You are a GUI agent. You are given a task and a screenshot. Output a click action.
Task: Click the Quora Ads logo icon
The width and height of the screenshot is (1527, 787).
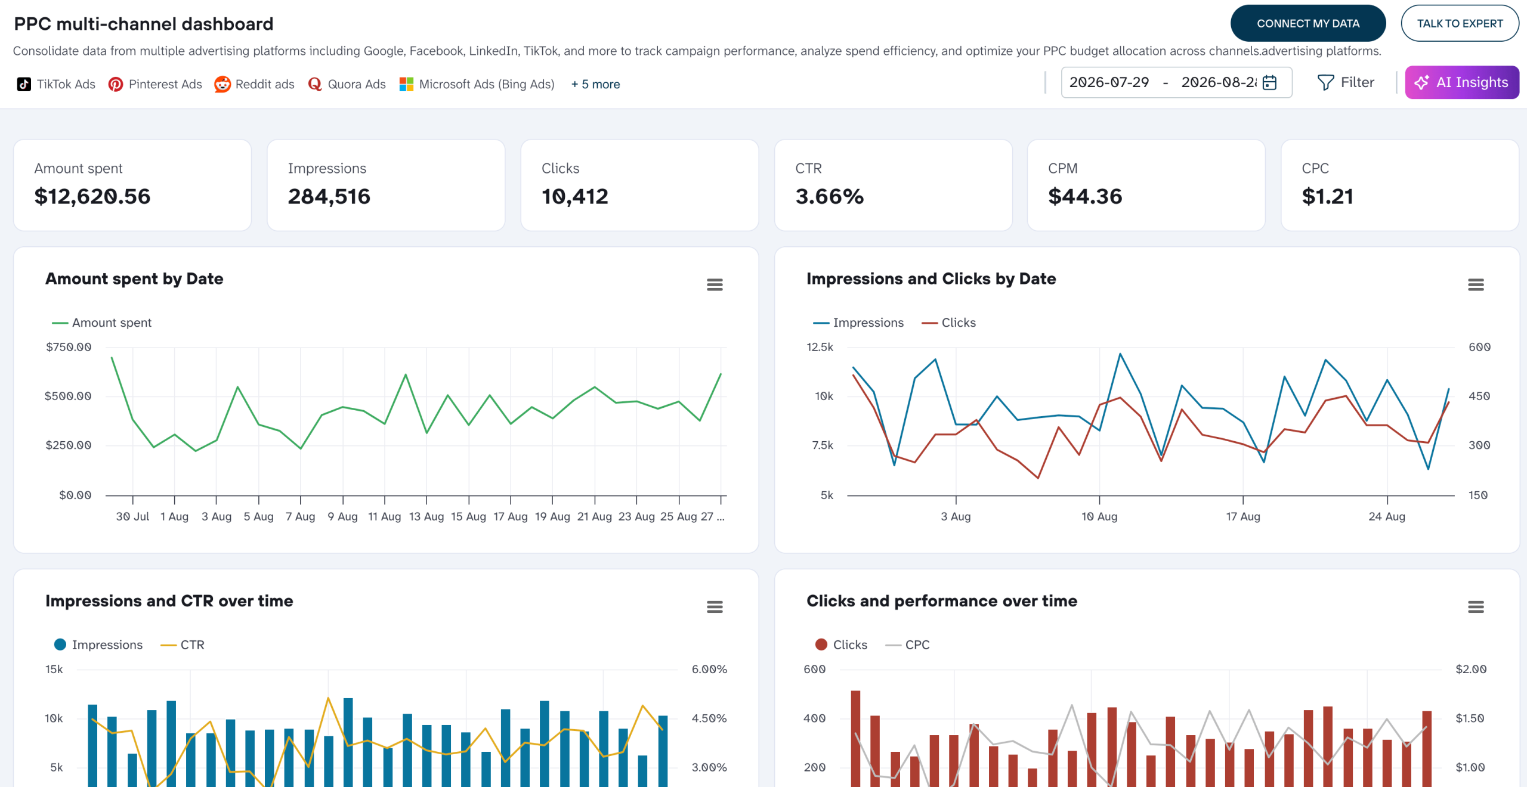point(315,84)
